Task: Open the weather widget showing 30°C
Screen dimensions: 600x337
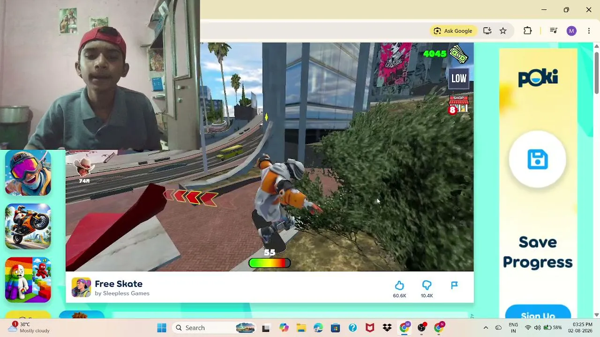Action: pyautogui.click(x=30, y=328)
